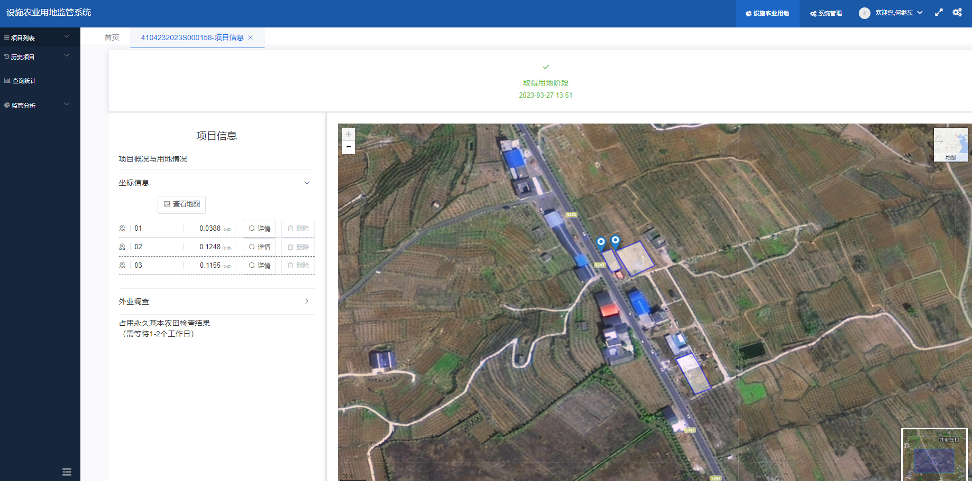Click location icon of row 02
Image resolution: width=972 pixels, height=481 pixels.
[x=122, y=247]
